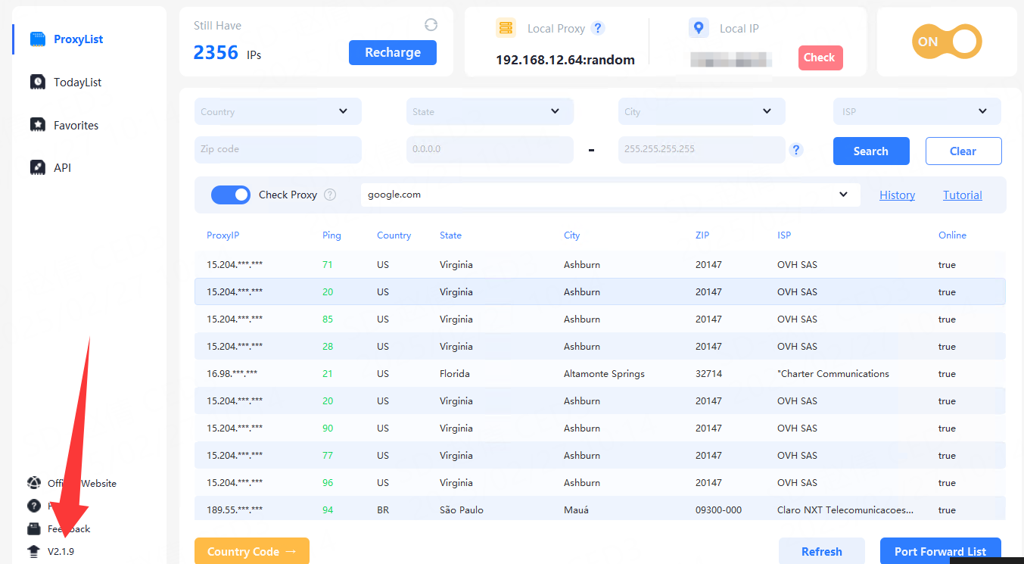The height and width of the screenshot is (564, 1024).
Task: Click the help icon next to Local Proxy
Action: tap(598, 28)
